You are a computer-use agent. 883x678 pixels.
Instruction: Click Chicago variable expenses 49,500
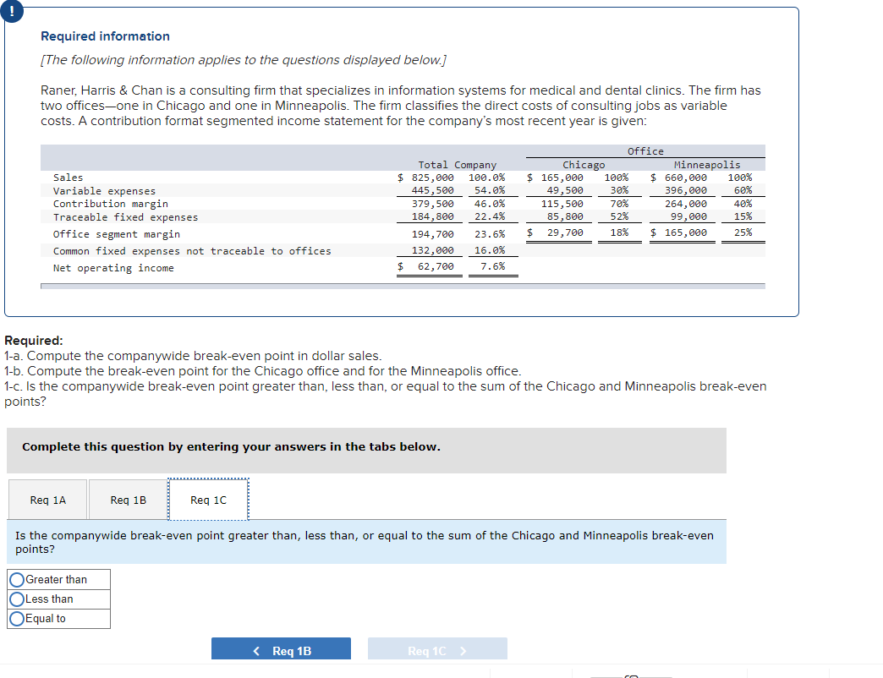tap(565, 190)
